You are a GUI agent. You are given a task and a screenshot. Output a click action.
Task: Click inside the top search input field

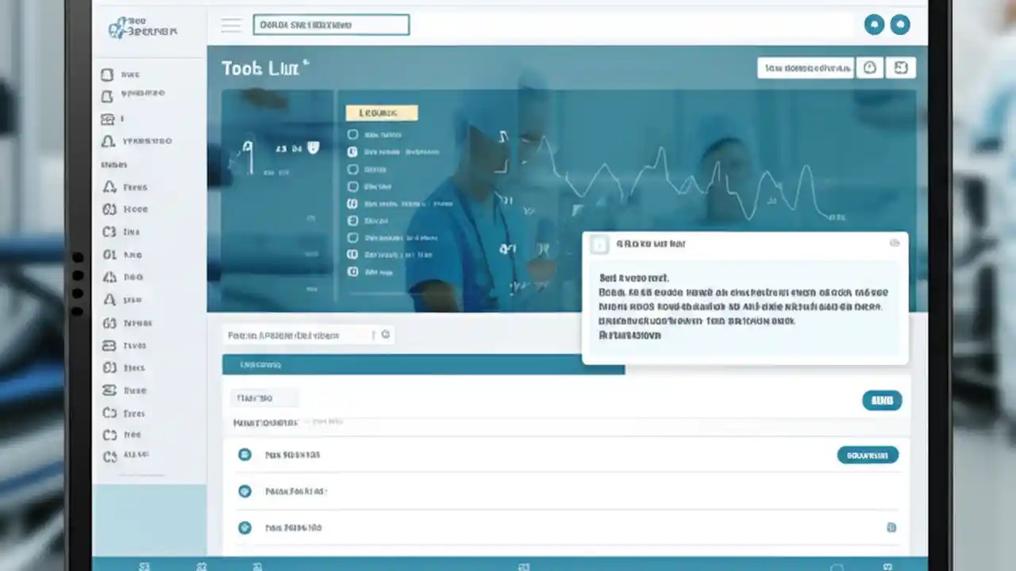point(331,25)
